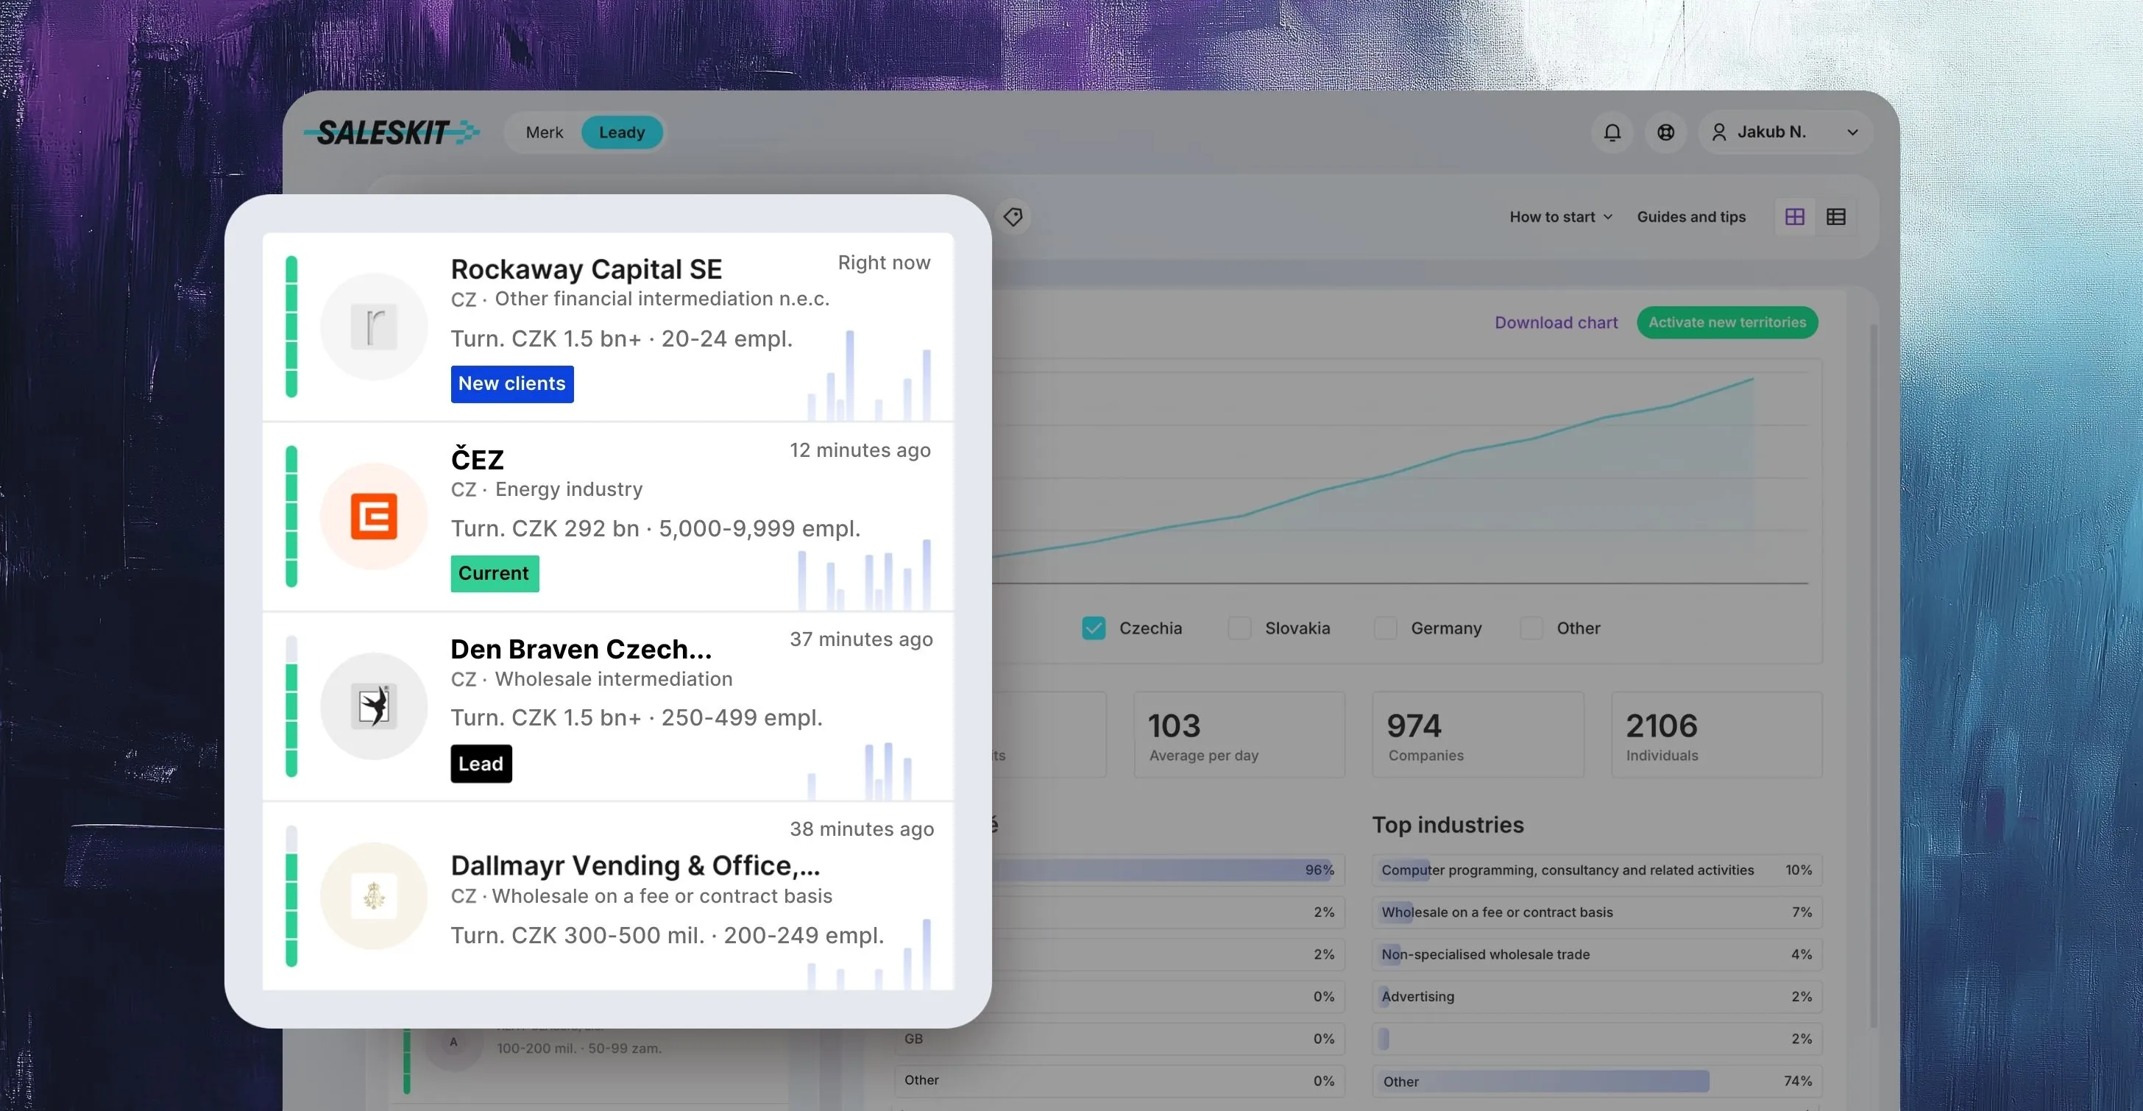Enable the Slovakia checkbox

click(1239, 628)
